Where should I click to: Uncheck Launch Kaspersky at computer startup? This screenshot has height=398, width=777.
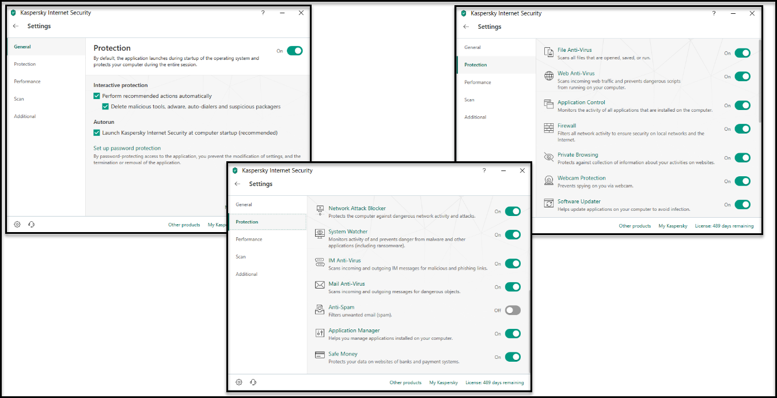97,132
